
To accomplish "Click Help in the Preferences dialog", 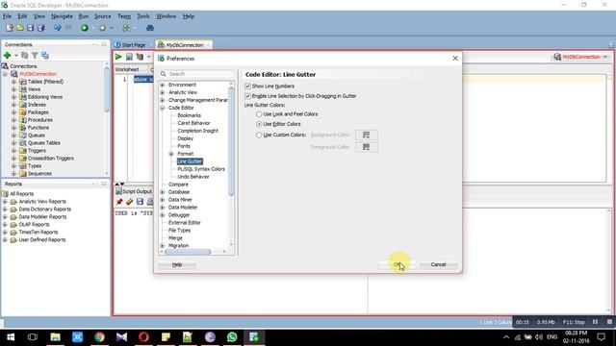I will click(177, 265).
